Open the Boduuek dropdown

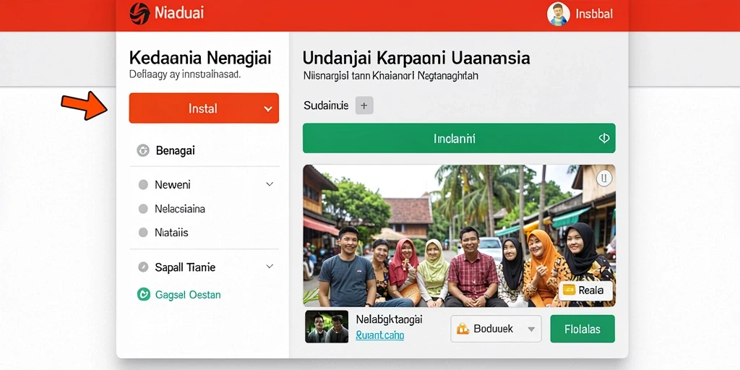pos(496,329)
